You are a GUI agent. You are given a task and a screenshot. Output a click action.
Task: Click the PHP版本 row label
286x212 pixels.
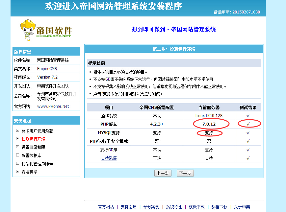click(109, 124)
